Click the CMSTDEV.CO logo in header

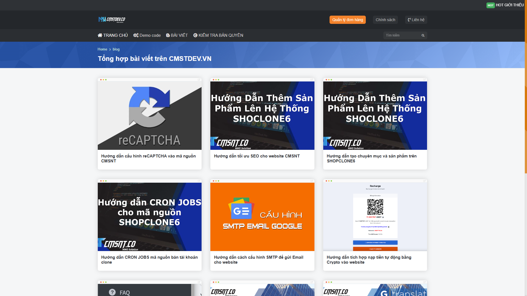click(112, 19)
